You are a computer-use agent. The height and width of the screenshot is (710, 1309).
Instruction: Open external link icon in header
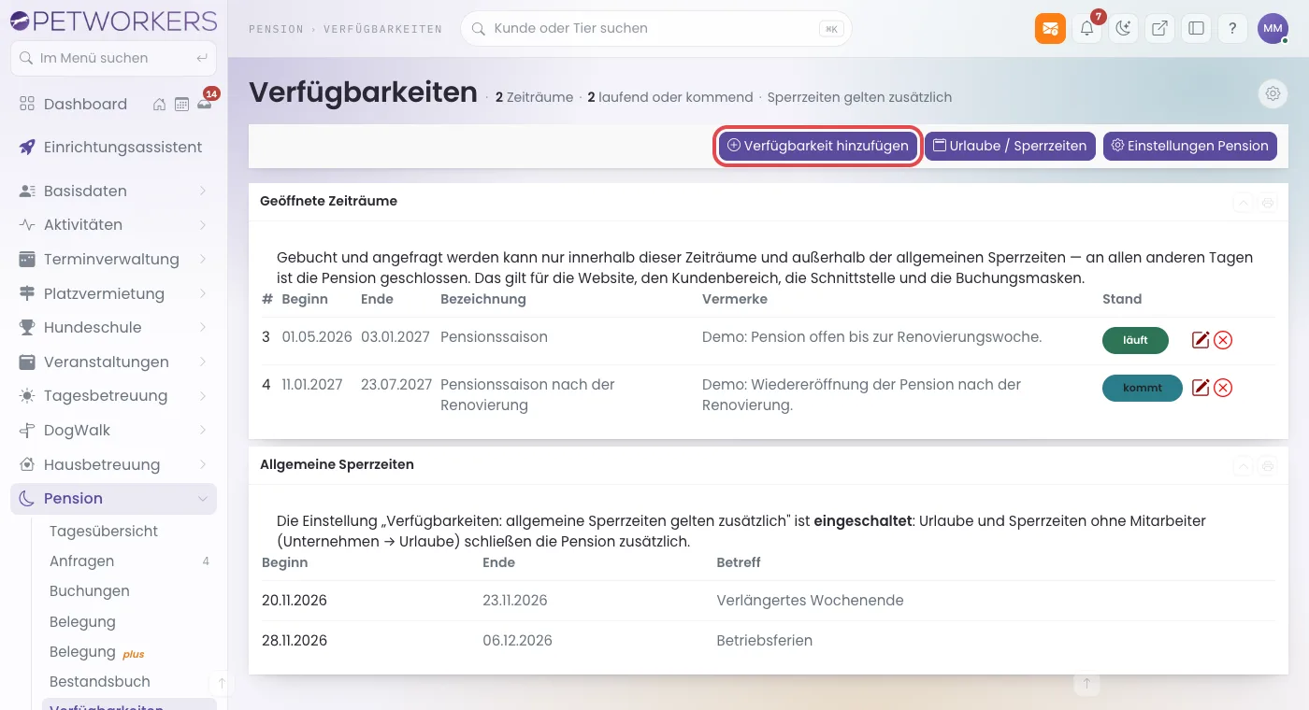coord(1159,28)
